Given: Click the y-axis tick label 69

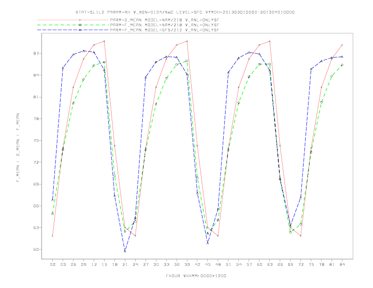Looking at the screenshot, I should (35, 184).
